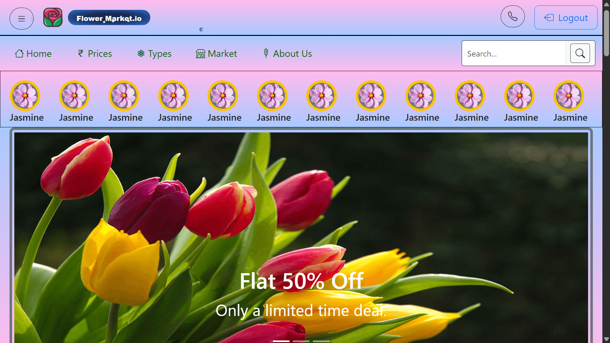This screenshot has height=343, width=610.
Task: Click the Logout button
Action: (x=566, y=18)
